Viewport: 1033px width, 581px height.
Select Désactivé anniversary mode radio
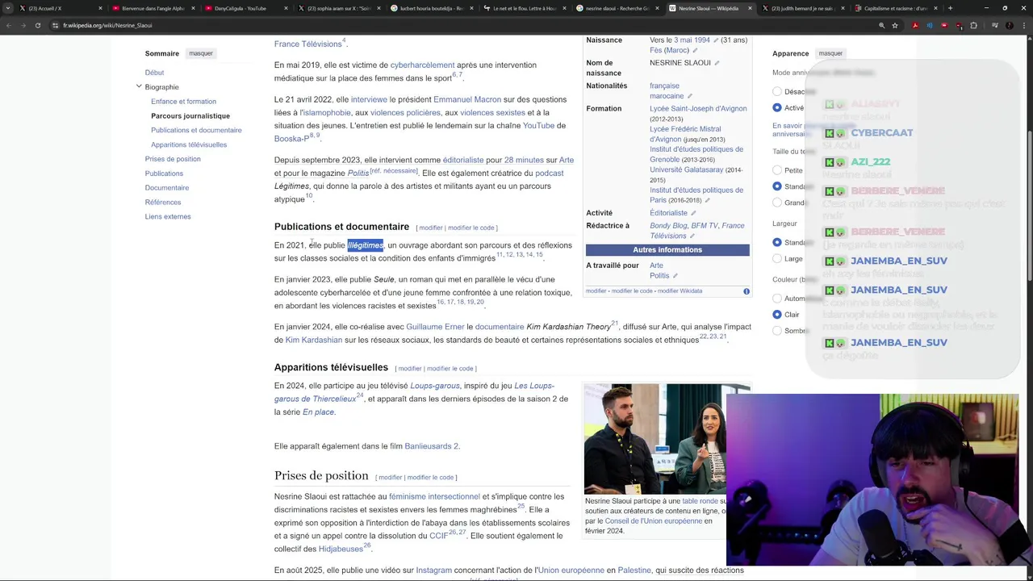(x=777, y=92)
